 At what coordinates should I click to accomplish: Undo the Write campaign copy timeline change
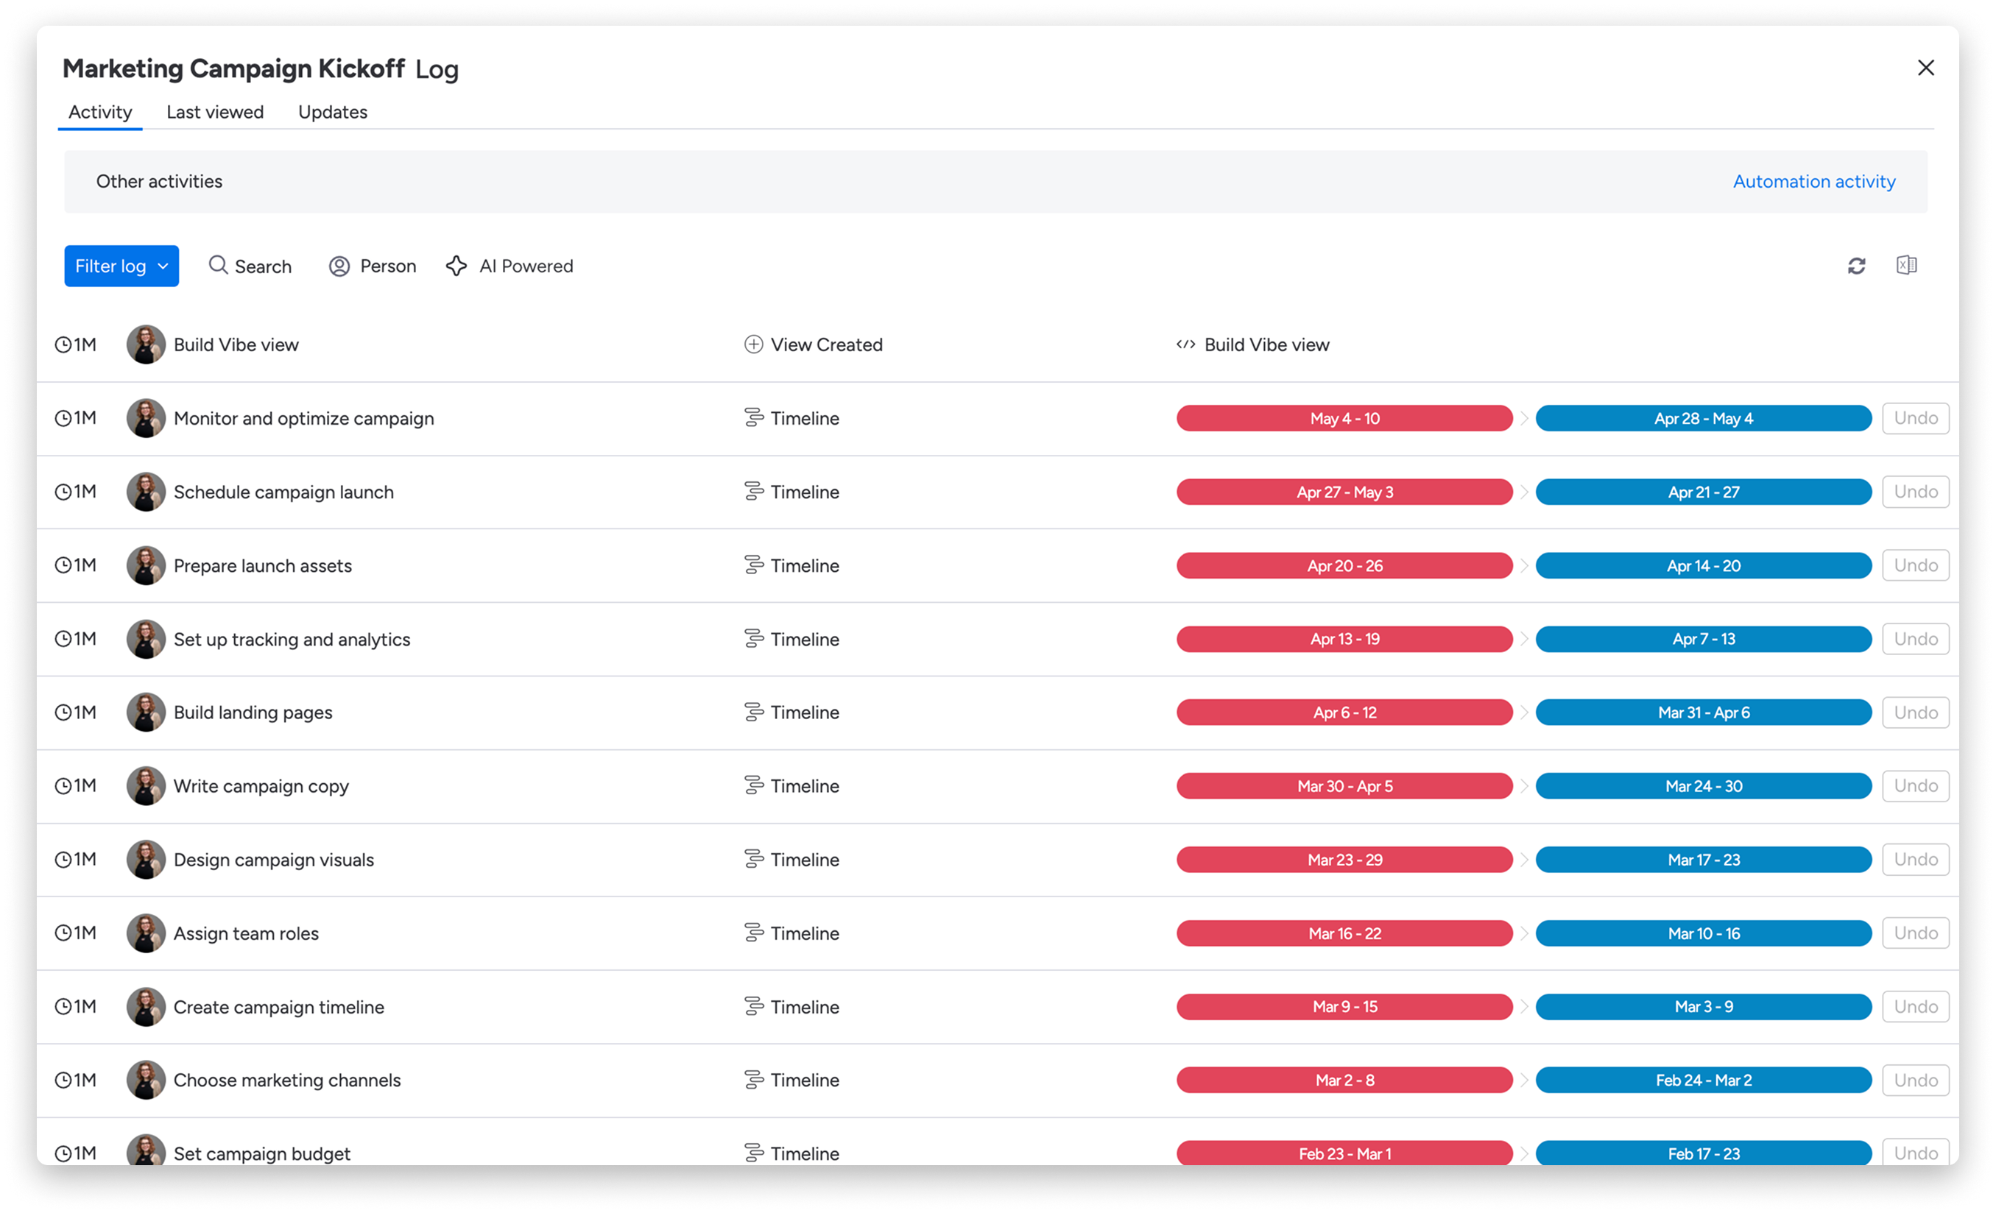[x=1915, y=785]
